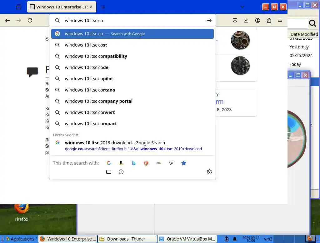Viewport: 320px width, 243px height.
Task: Choose suggestion 'windows 10 ltsc cost'
Action: (x=132, y=45)
